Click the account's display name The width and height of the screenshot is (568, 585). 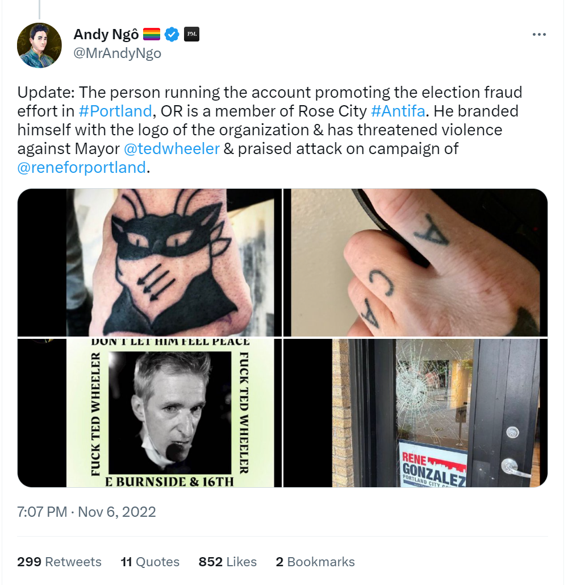pyautogui.click(x=106, y=34)
